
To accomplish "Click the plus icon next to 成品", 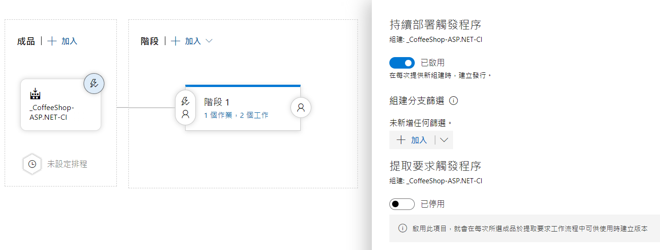I will point(52,41).
